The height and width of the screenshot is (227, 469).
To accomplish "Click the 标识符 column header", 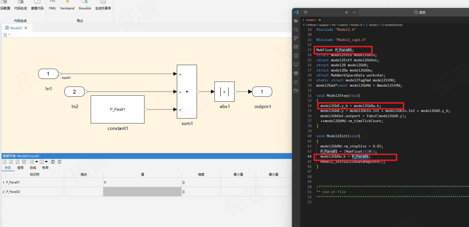I will click(35, 174).
